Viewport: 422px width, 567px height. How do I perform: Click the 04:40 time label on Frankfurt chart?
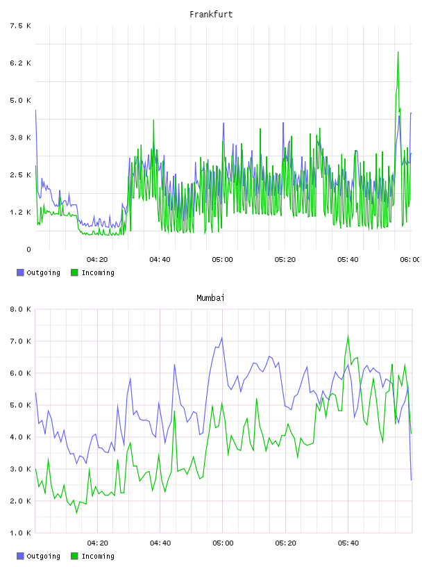160,260
